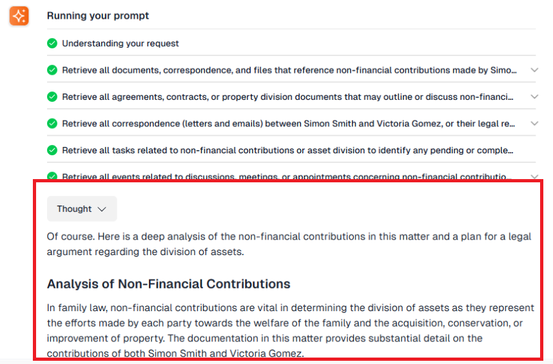553x364 pixels.
Task: Select the retrieve all events step text
Action: point(287,177)
